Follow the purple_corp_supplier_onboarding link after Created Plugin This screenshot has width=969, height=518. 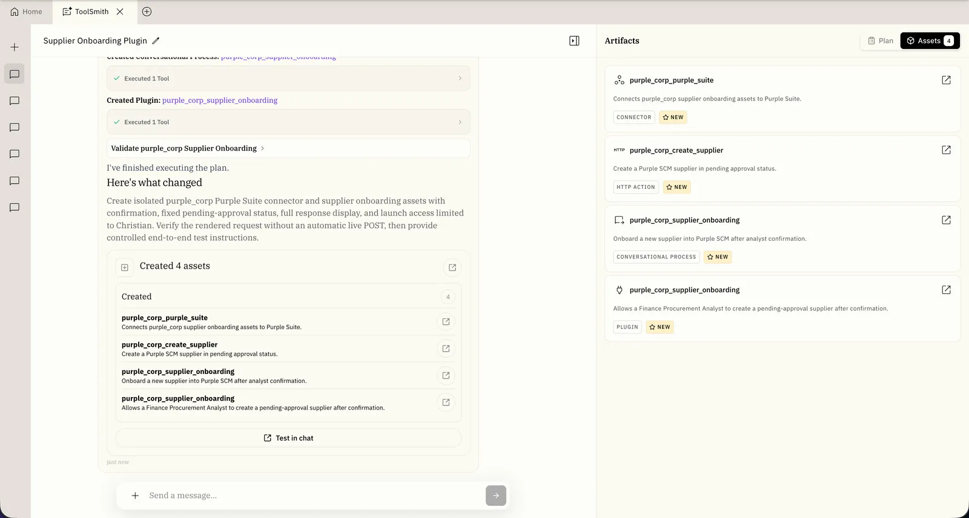click(220, 100)
